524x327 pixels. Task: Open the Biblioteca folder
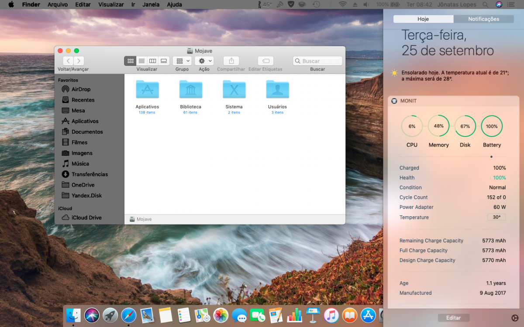pos(190,89)
